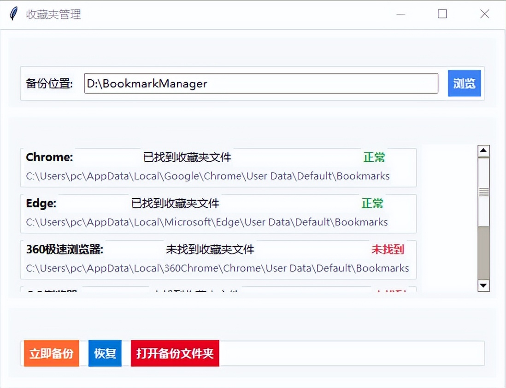Screen dimensions: 506x388
Task: Click the green 正常 status next to Chrome
Action: pyautogui.click(x=374, y=157)
